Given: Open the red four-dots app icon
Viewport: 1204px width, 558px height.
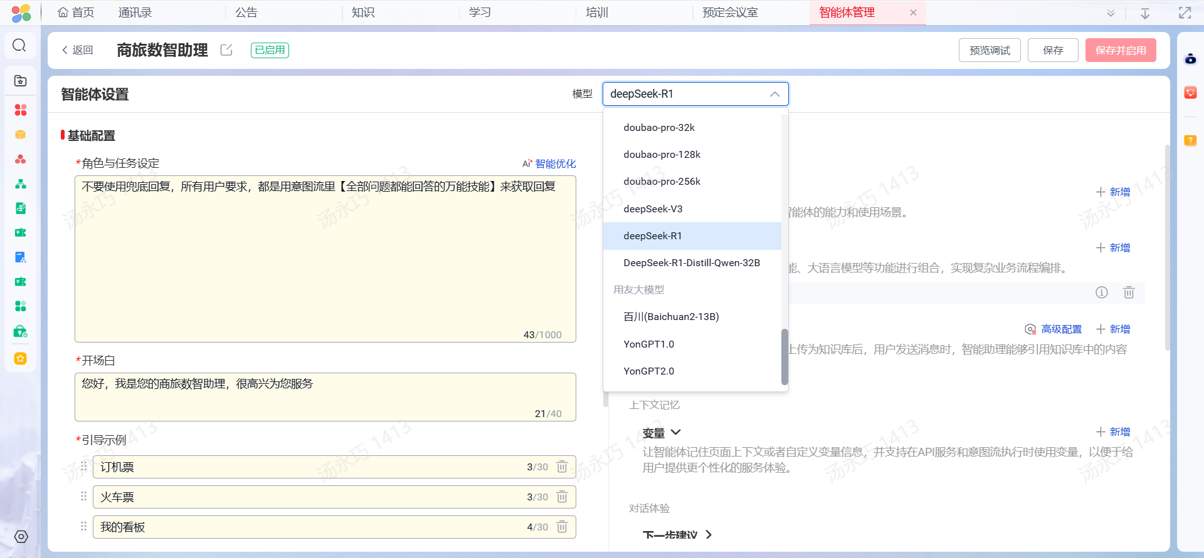Looking at the screenshot, I should (21, 110).
